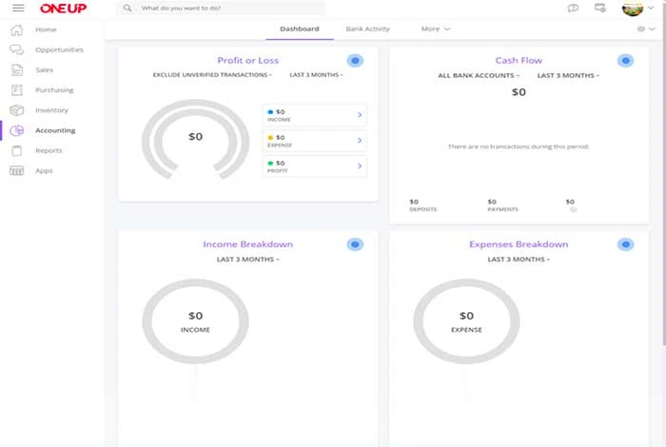666x447 pixels.
Task: Toggle Income Breakdown widget visibility
Action: click(x=355, y=244)
